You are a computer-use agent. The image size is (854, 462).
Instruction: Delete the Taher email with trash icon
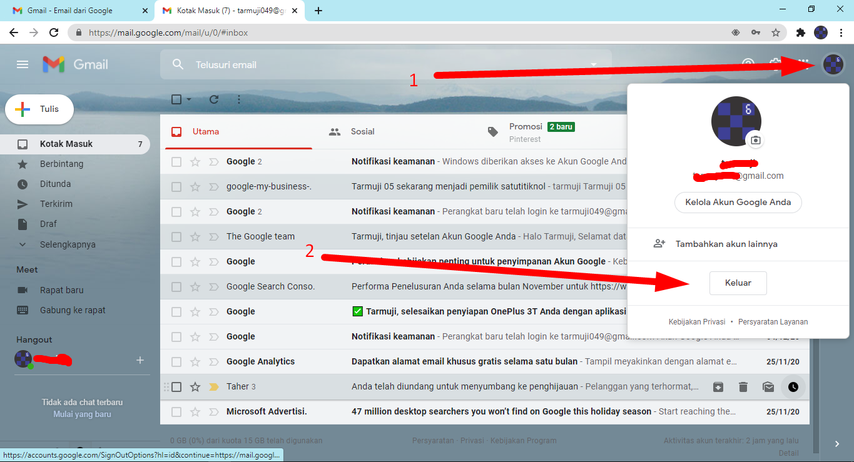[x=743, y=387]
